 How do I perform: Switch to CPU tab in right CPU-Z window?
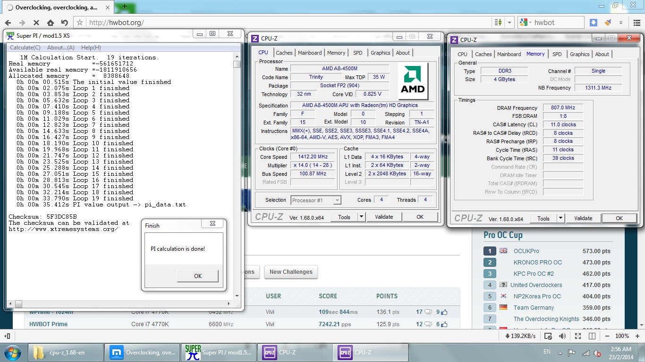coord(462,54)
